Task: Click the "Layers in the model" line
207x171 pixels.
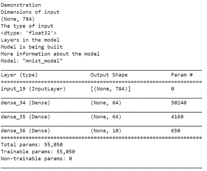Action: click(30, 40)
